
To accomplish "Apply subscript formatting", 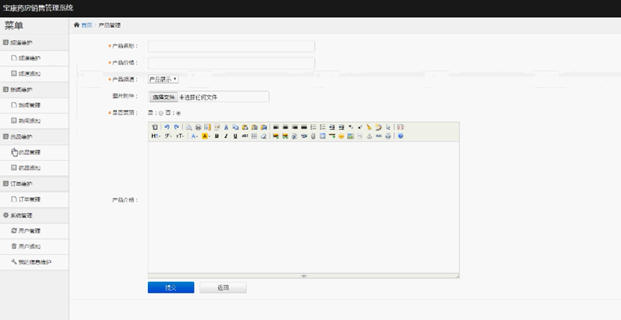I will point(350,127).
